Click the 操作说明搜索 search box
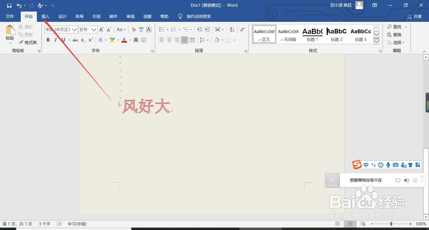Image resolution: width=429 pixels, height=230 pixels. coord(199,16)
